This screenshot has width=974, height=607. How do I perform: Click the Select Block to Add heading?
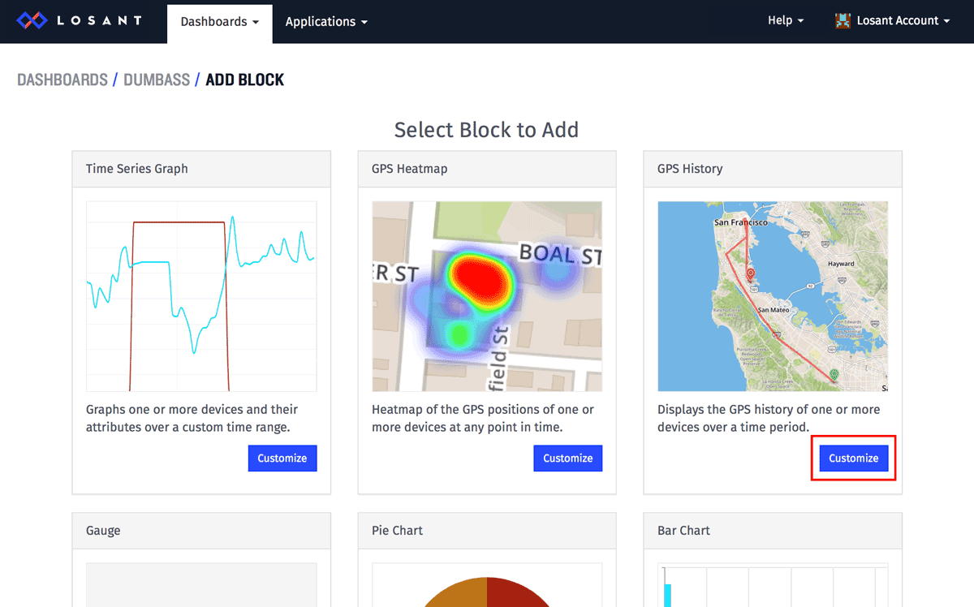486,130
